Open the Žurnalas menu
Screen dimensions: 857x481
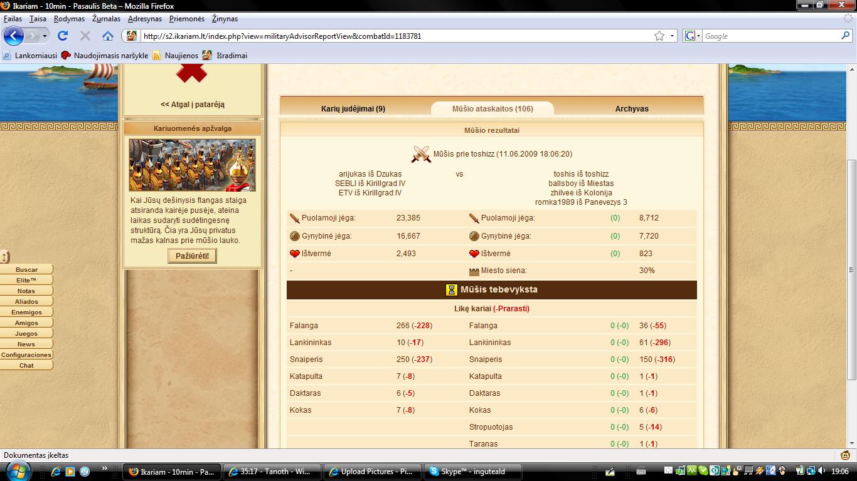click(106, 19)
